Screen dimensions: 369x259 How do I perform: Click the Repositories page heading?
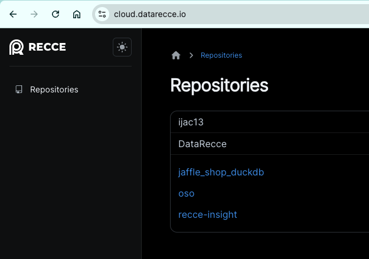pyautogui.click(x=219, y=85)
